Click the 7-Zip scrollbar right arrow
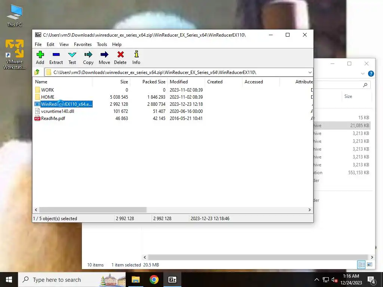The width and height of the screenshot is (383, 287). point(309,210)
